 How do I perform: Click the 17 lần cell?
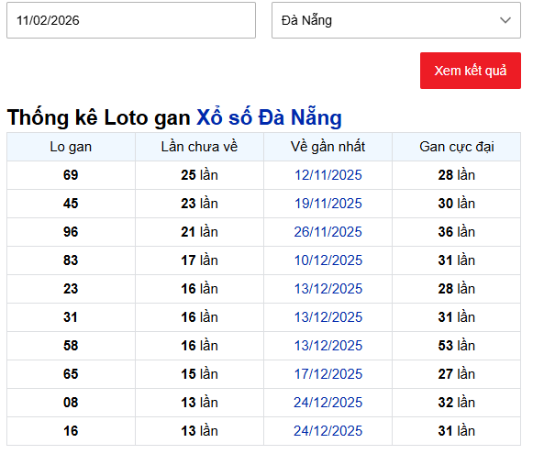pos(199,260)
